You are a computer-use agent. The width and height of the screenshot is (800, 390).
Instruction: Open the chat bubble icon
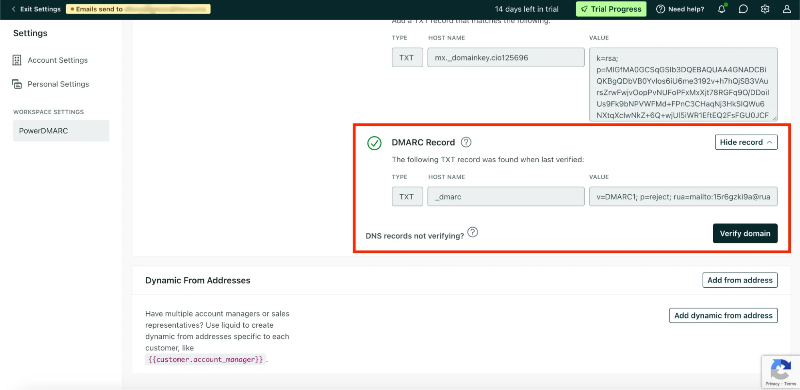pos(743,9)
